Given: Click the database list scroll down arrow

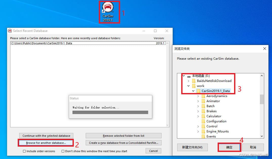Looking at the screenshot, I should coord(167,125).
